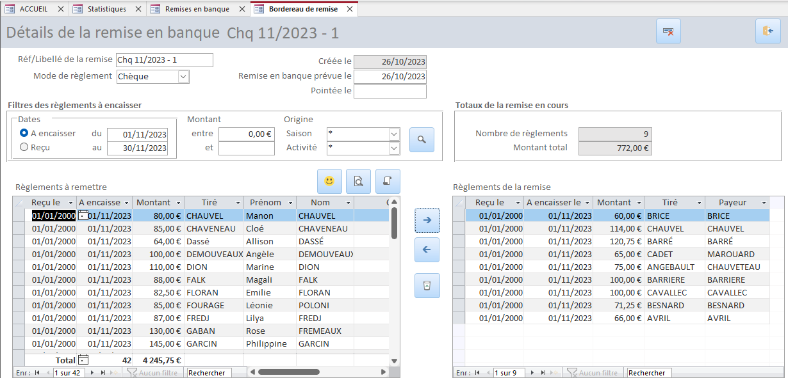
Task: Open the Activité dropdown
Action: 394,148
